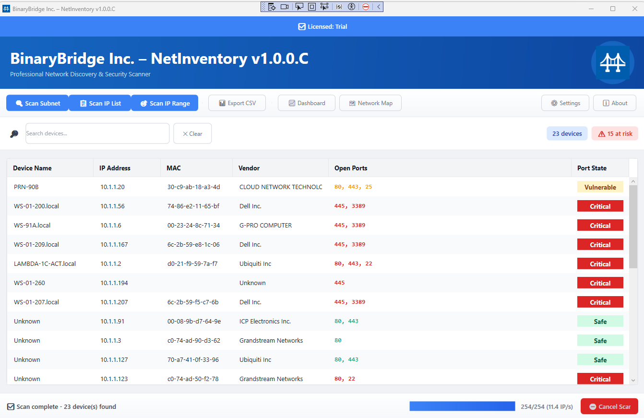Click the NetInventory app icon in title bar

7,9
